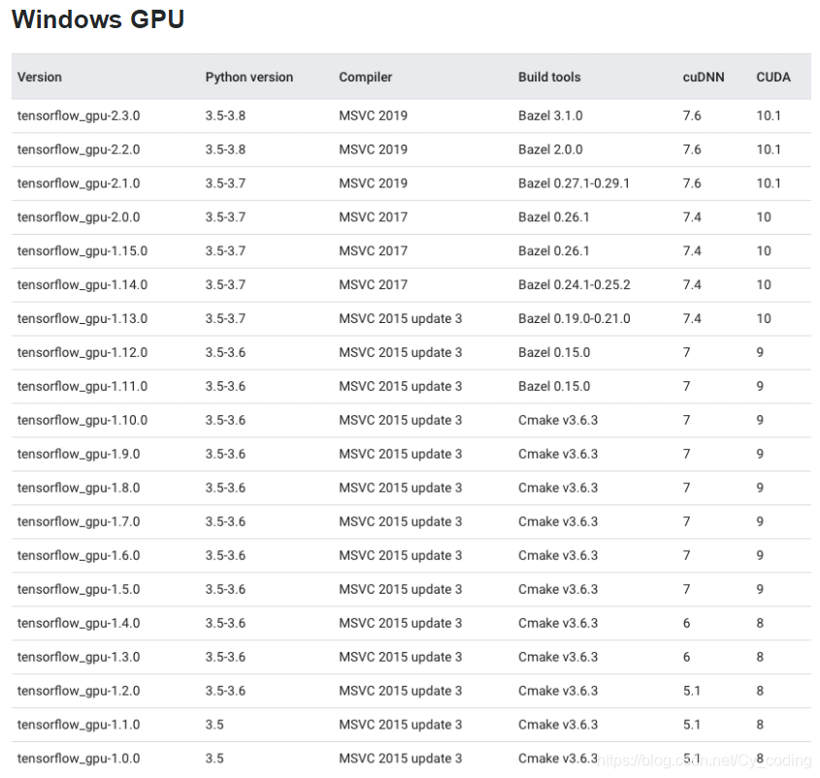The width and height of the screenshot is (820, 778).
Task: Click the tensorflow_gpu-1.4.0 cell
Action: 79,623
